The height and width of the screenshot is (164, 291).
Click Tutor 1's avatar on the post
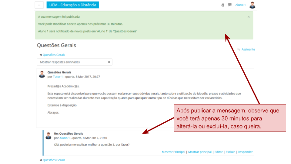42,74
